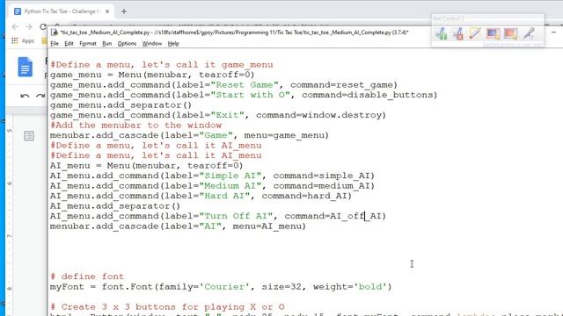Click the Google Docs home icon
The image size is (563, 316).
[x=26, y=67]
